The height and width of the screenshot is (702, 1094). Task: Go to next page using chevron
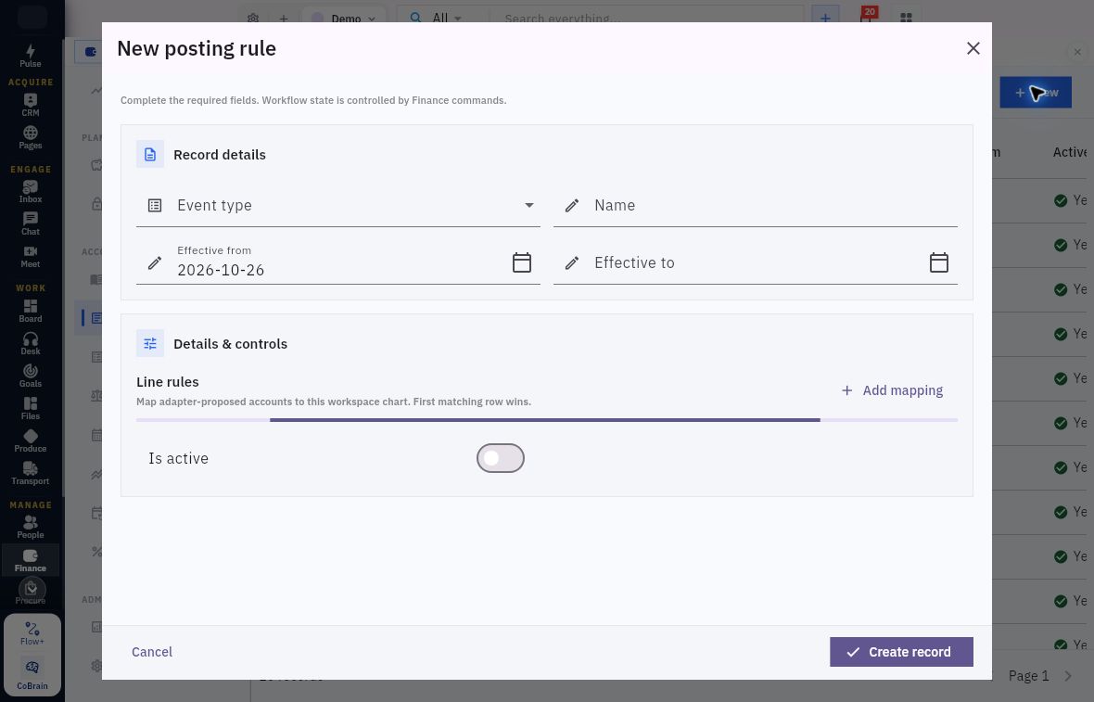(x=1068, y=675)
